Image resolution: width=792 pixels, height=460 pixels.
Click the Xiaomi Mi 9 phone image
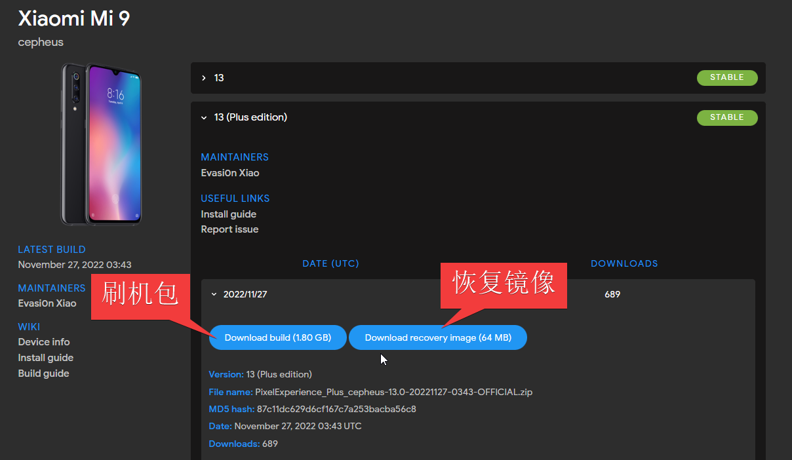pos(102,145)
